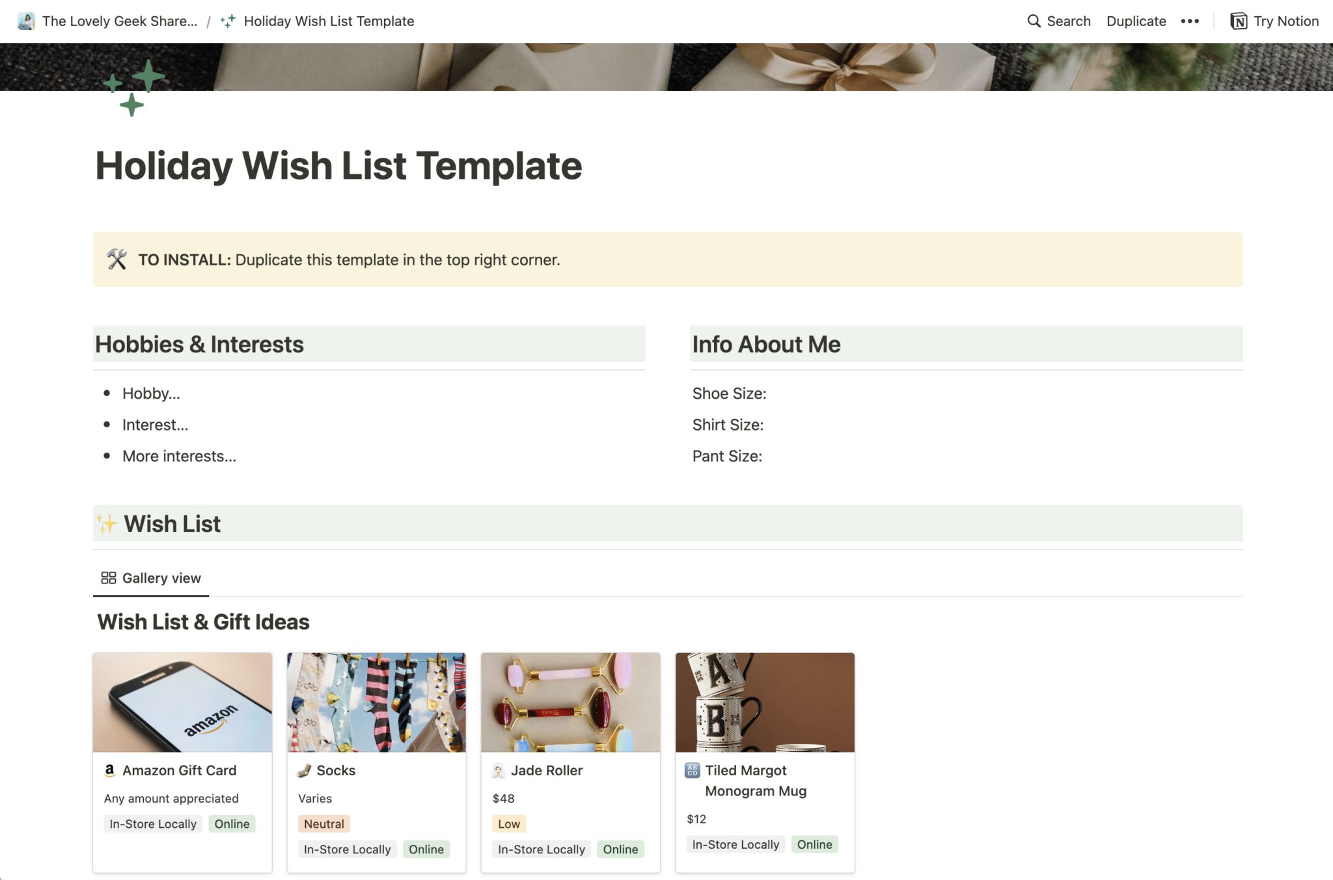Click the search magnifier icon

1034,21
